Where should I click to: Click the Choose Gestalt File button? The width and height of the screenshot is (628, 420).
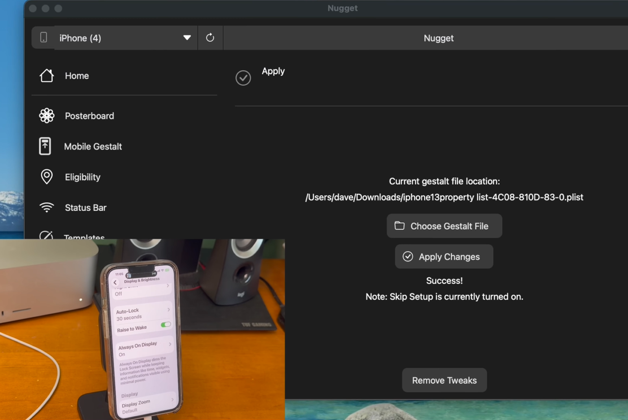444,226
